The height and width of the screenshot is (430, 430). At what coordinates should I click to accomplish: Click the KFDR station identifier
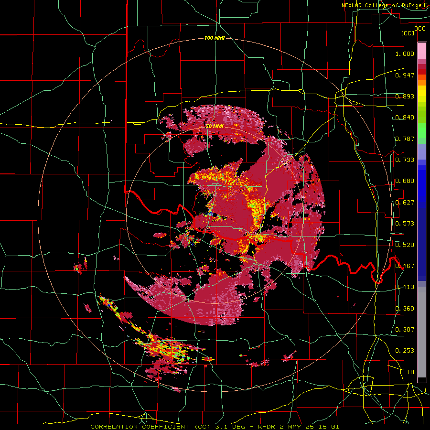[x=268, y=427]
